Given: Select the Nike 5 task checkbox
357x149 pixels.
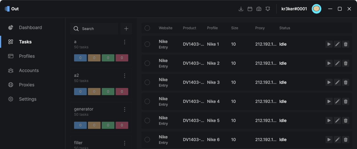Looking at the screenshot, I should pyautogui.click(x=147, y=121).
